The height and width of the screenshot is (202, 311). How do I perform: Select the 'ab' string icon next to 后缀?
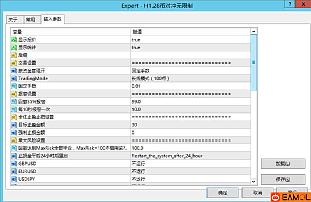14,55
